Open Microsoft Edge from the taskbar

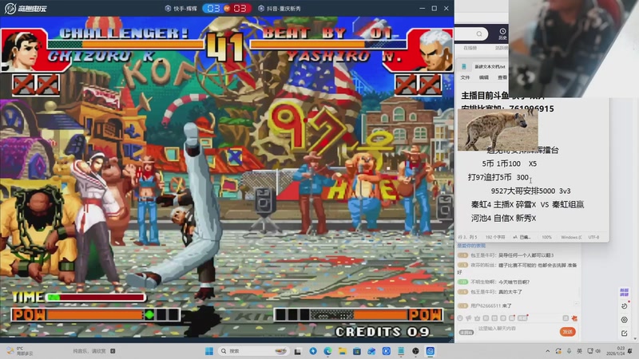tap(327, 351)
